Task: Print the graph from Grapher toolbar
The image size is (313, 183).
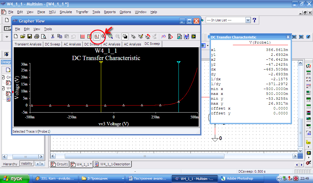Action: (x=37, y=36)
